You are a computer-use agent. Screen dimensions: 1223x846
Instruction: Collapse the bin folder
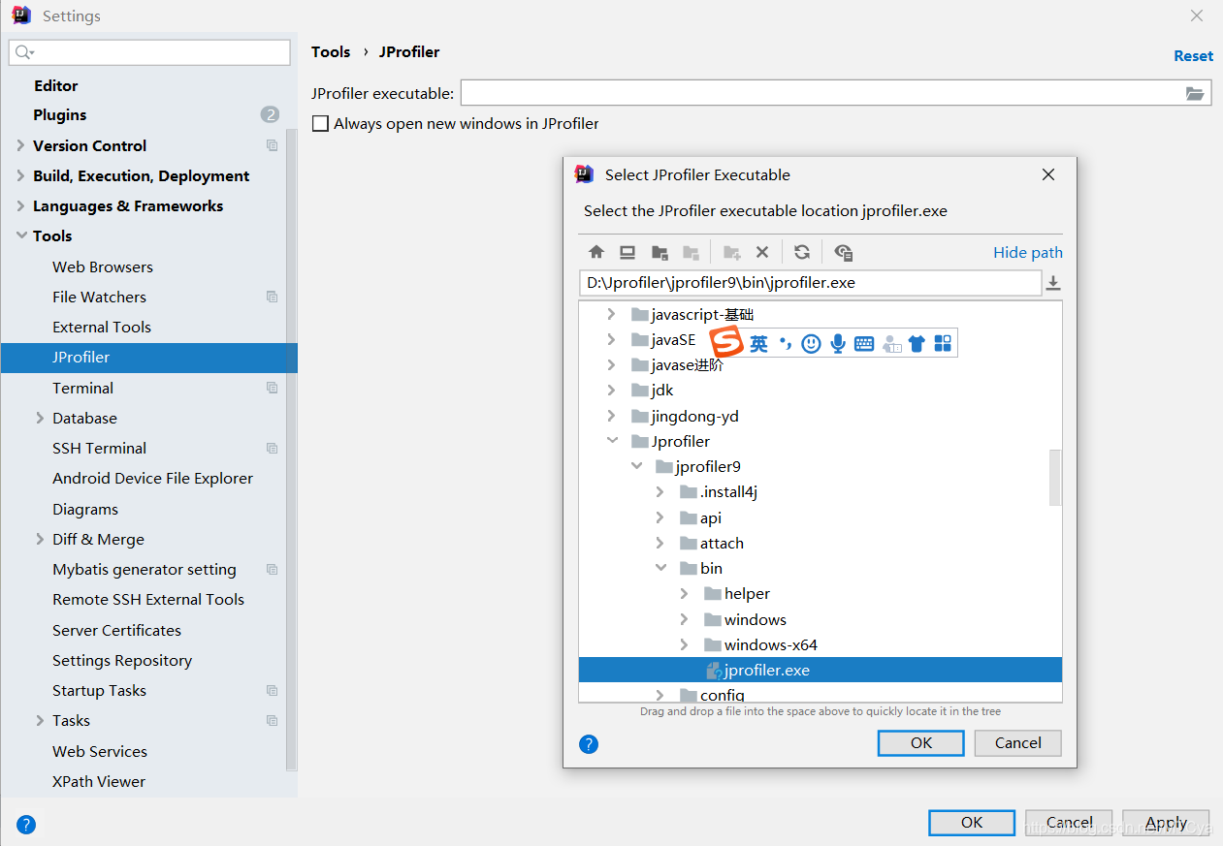[660, 568]
